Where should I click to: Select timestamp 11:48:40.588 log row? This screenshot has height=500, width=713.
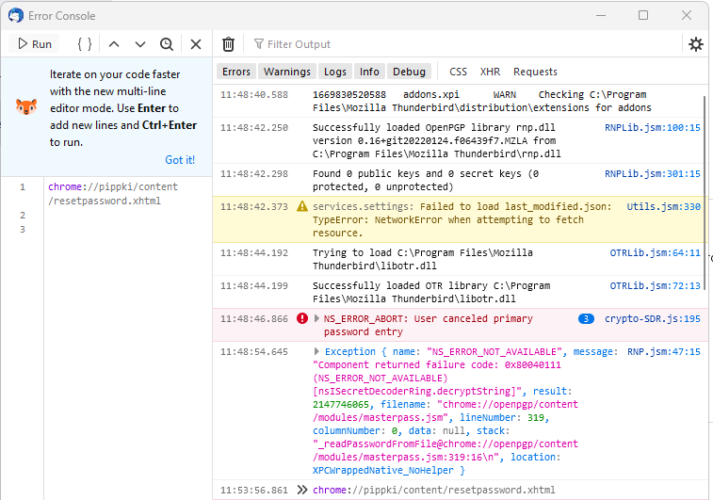coord(254,94)
